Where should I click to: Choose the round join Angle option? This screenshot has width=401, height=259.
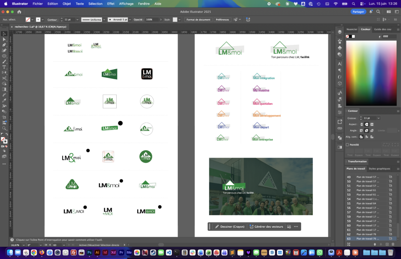[x=367, y=130]
